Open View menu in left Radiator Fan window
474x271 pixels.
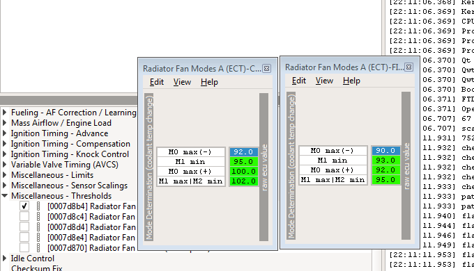[x=182, y=82]
